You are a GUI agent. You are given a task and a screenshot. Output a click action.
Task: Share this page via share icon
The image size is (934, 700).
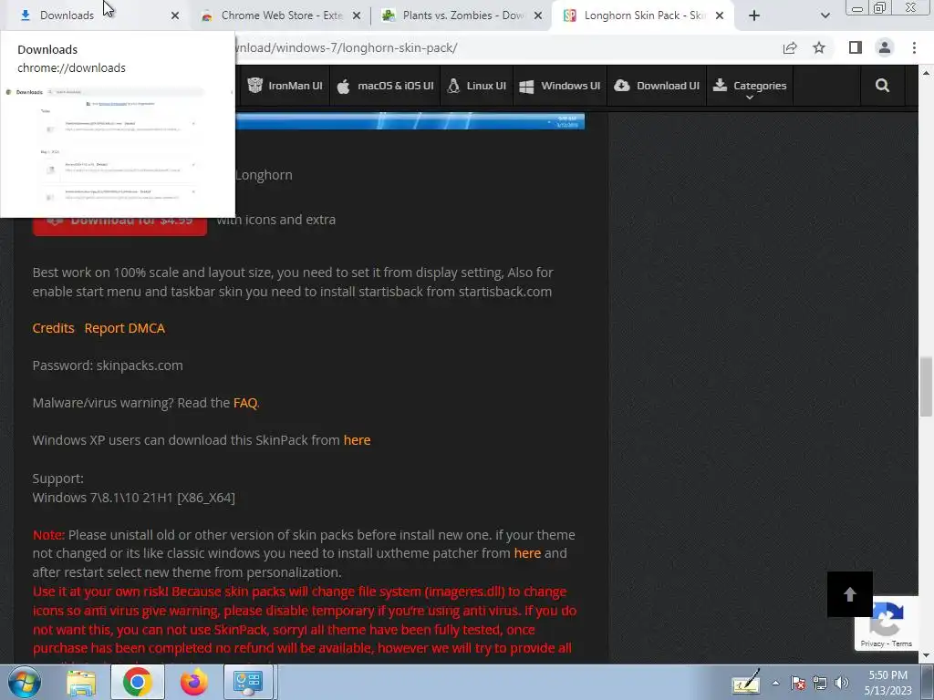[x=790, y=48]
